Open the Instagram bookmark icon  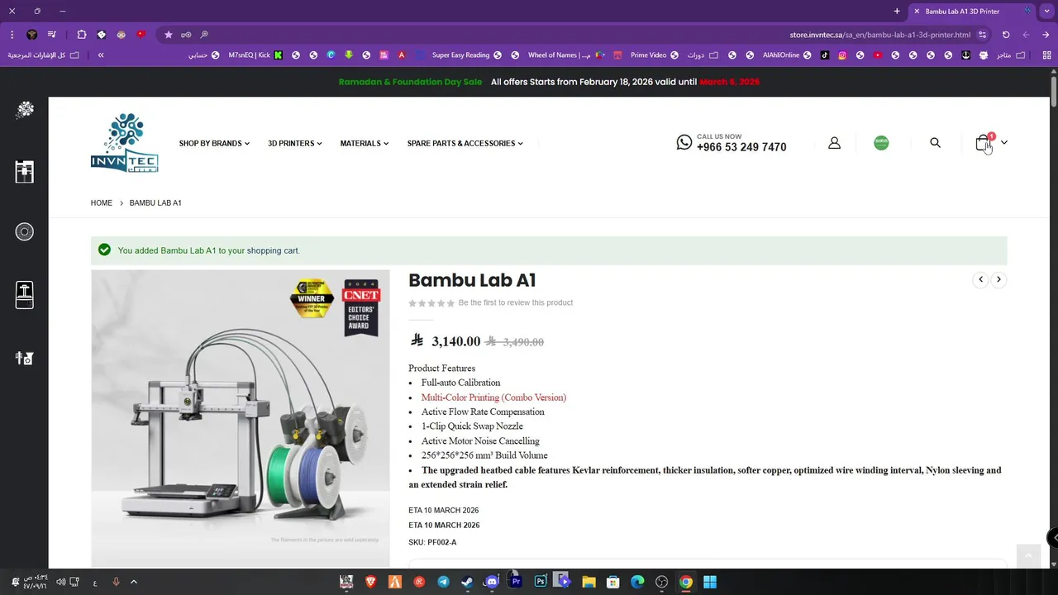842,55
